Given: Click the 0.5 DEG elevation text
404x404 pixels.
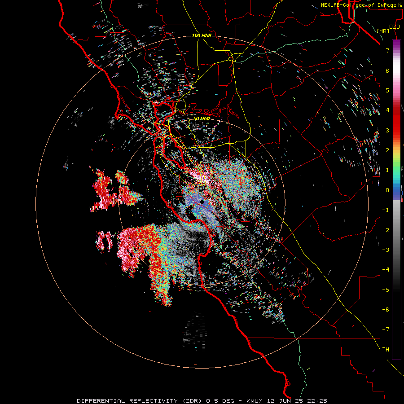Looking at the screenshot, I should (220, 401).
